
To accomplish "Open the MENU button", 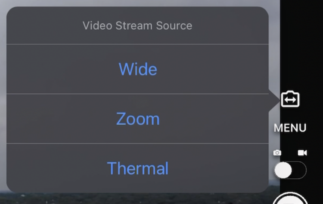I will click(x=290, y=128).
